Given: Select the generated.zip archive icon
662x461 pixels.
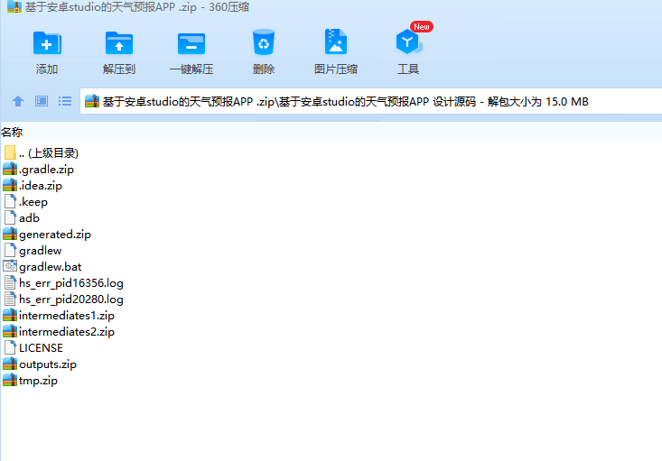Looking at the screenshot, I should tap(10, 234).
